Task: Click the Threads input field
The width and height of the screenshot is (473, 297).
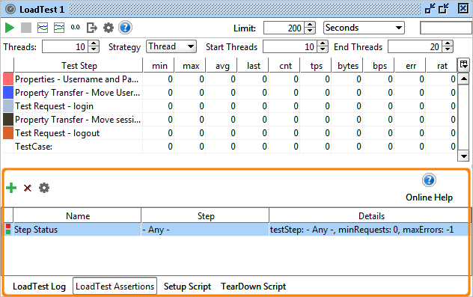Action: click(x=65, y=46)
